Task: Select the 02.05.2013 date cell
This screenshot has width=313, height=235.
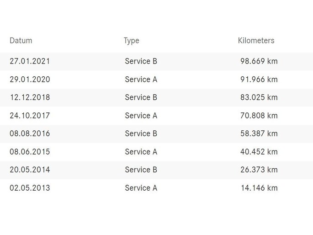Action: (30, 188)
